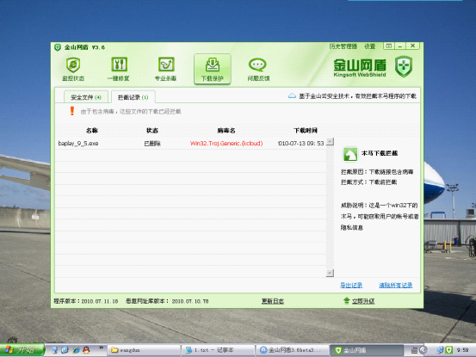
Task: Open the 开始 Start menu
Action: (x=22, y=350)
